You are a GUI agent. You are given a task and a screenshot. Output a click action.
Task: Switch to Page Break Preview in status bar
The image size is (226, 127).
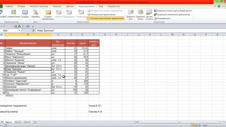point(199,126)
